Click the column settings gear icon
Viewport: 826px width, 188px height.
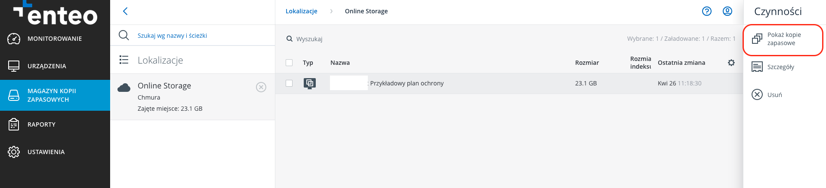click(731, 63)
